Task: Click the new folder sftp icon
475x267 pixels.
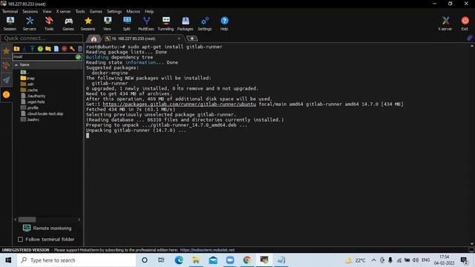Action: point(48,49)
